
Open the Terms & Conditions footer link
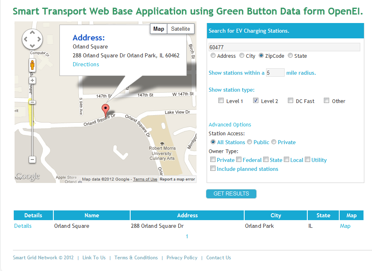(x=136, y=258)
